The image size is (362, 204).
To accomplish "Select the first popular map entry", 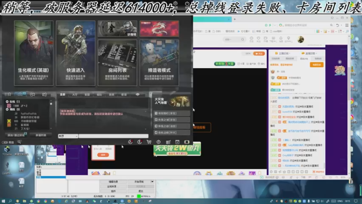I will (172, 113).
